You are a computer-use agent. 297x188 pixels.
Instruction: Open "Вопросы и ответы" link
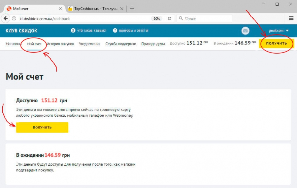[133, 31]
